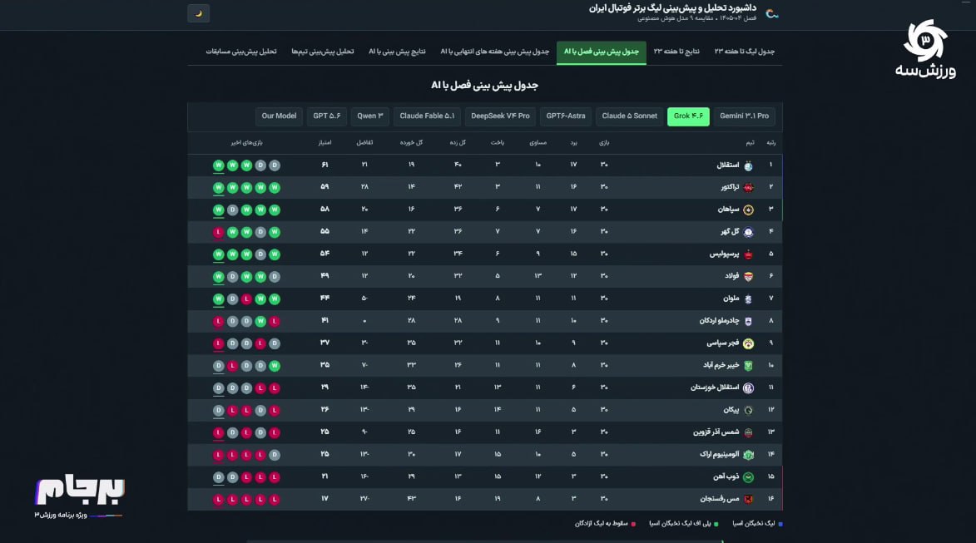Screen dimensions: 976x543
Task: Click the Foolad (فولاد) team logo
Action: coord(748,277)
